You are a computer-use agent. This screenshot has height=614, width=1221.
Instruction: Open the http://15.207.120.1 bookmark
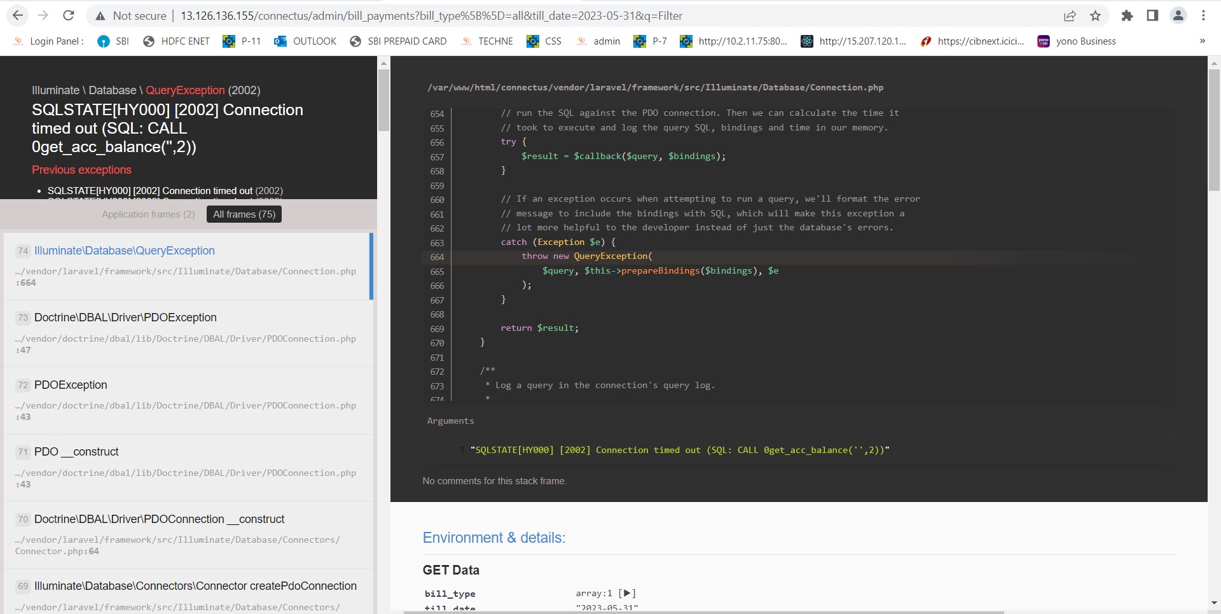pyautogui.click(x=854, y=41)
